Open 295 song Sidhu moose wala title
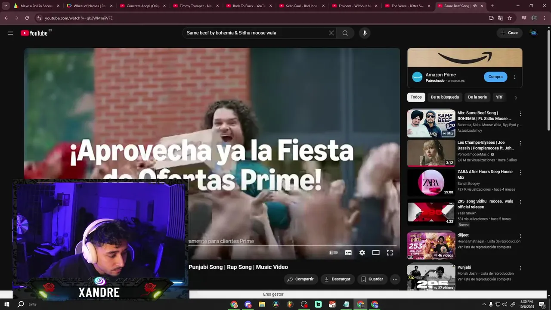This screenshot has width=551, height=310. (486, 204)
